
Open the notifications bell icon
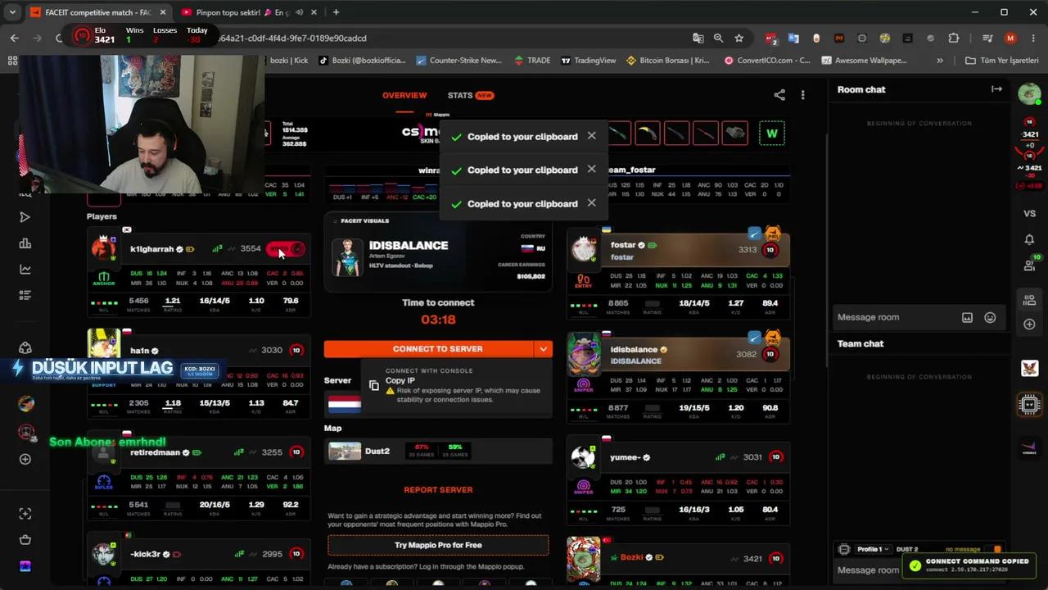click(x=1029, y=239)
